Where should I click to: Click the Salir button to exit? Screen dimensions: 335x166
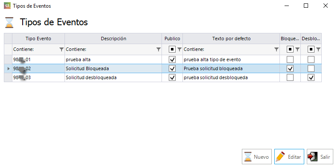[320, 157]
